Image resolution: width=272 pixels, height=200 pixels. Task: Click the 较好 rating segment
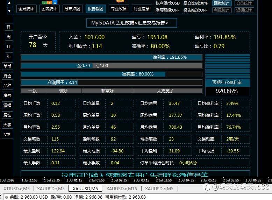[x=64, y=91]
